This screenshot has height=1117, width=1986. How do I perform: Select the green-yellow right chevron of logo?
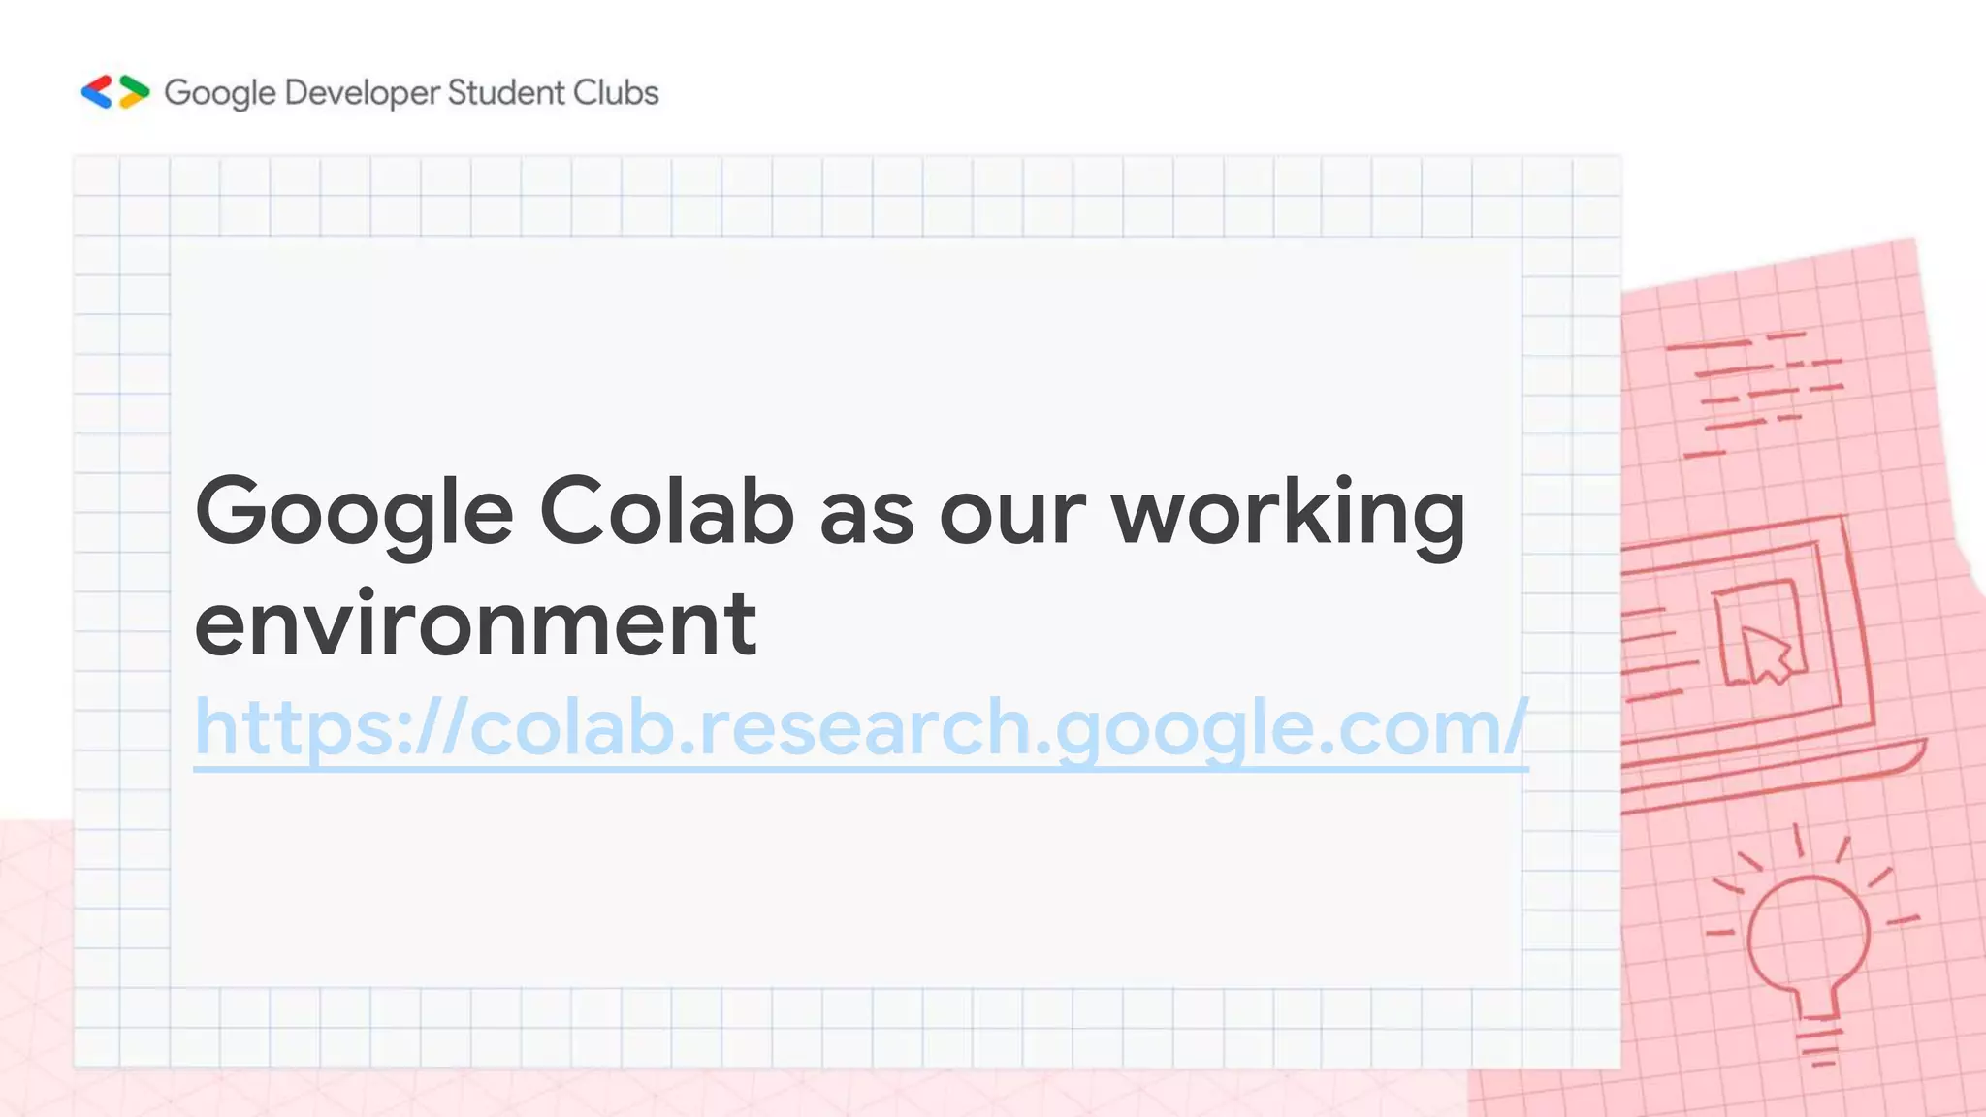click(134, 92)
